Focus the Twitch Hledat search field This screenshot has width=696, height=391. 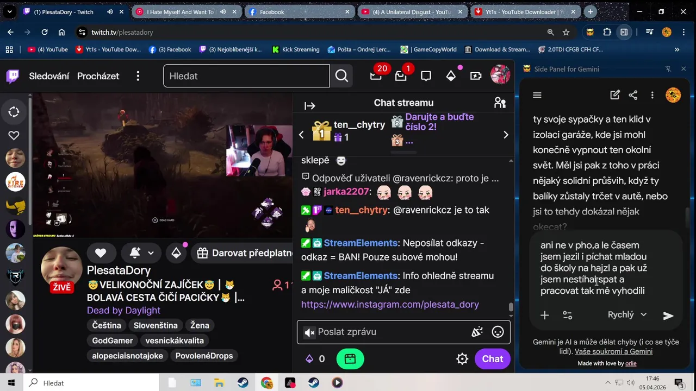point(246,76)
